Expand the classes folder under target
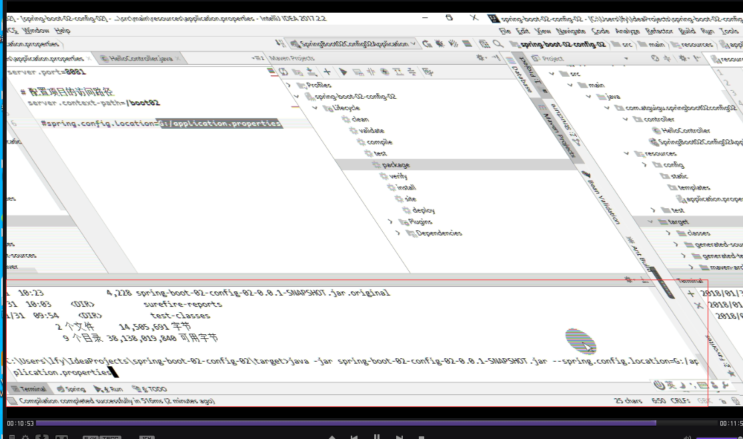Viewport: 743px width, 439px height. point(668,233)
